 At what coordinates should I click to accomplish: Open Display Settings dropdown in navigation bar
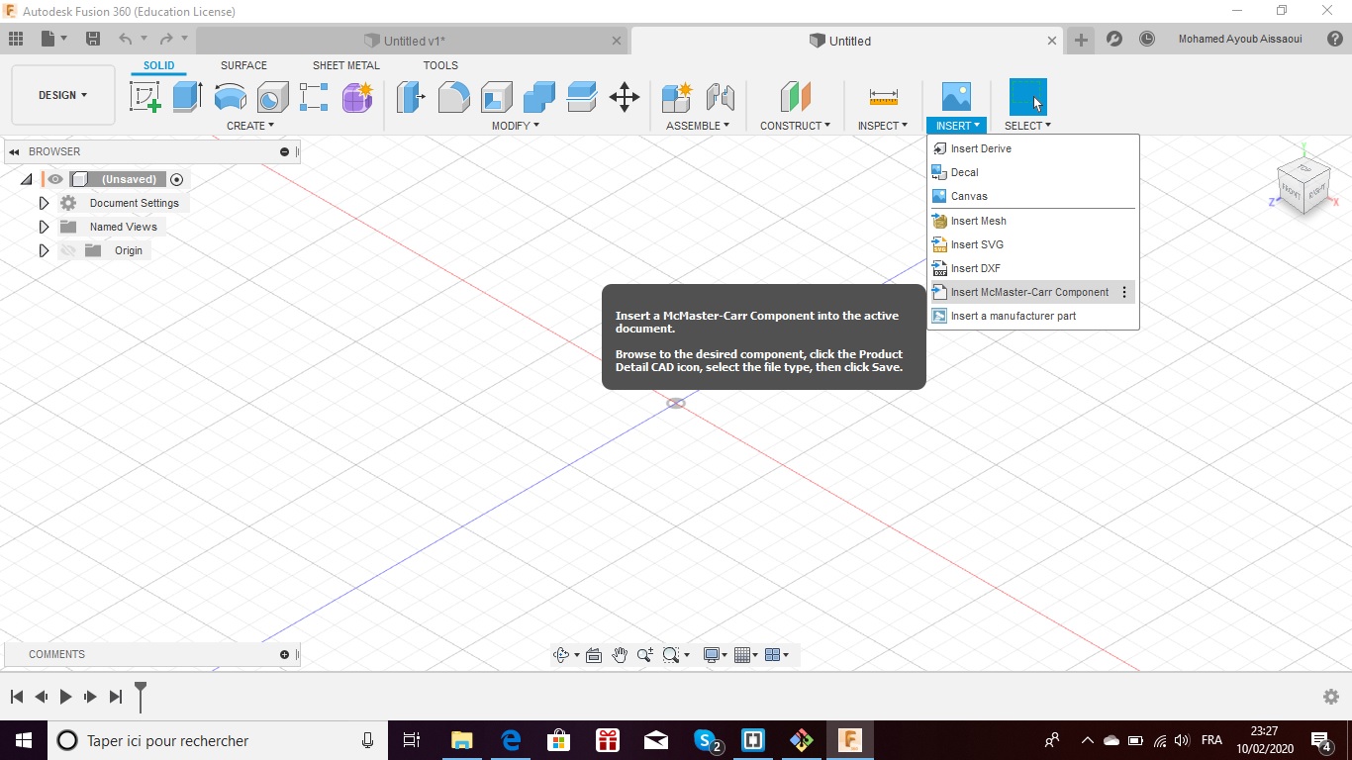[x=715, y=655]
